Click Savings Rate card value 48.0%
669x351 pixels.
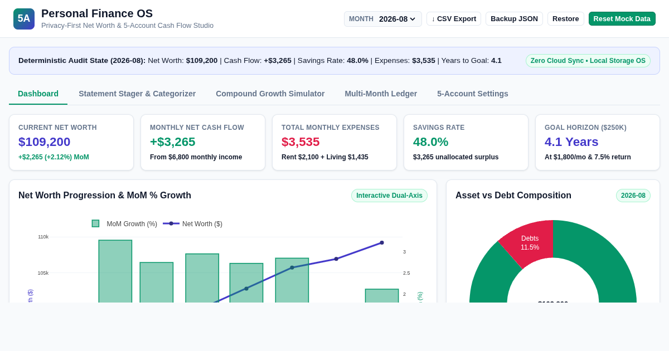tap(431, 142)
